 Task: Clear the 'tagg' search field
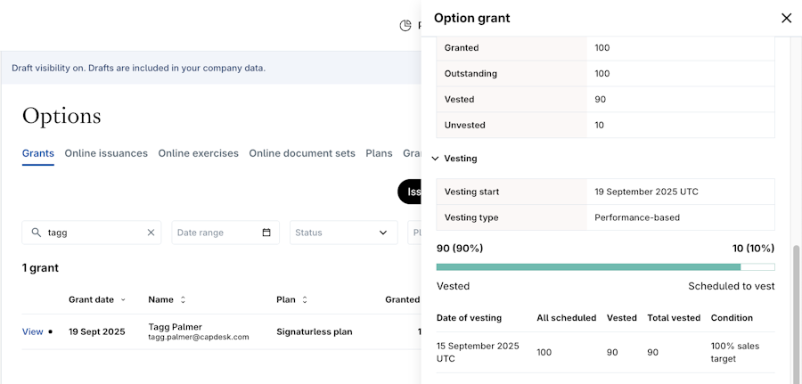point(151,233)
